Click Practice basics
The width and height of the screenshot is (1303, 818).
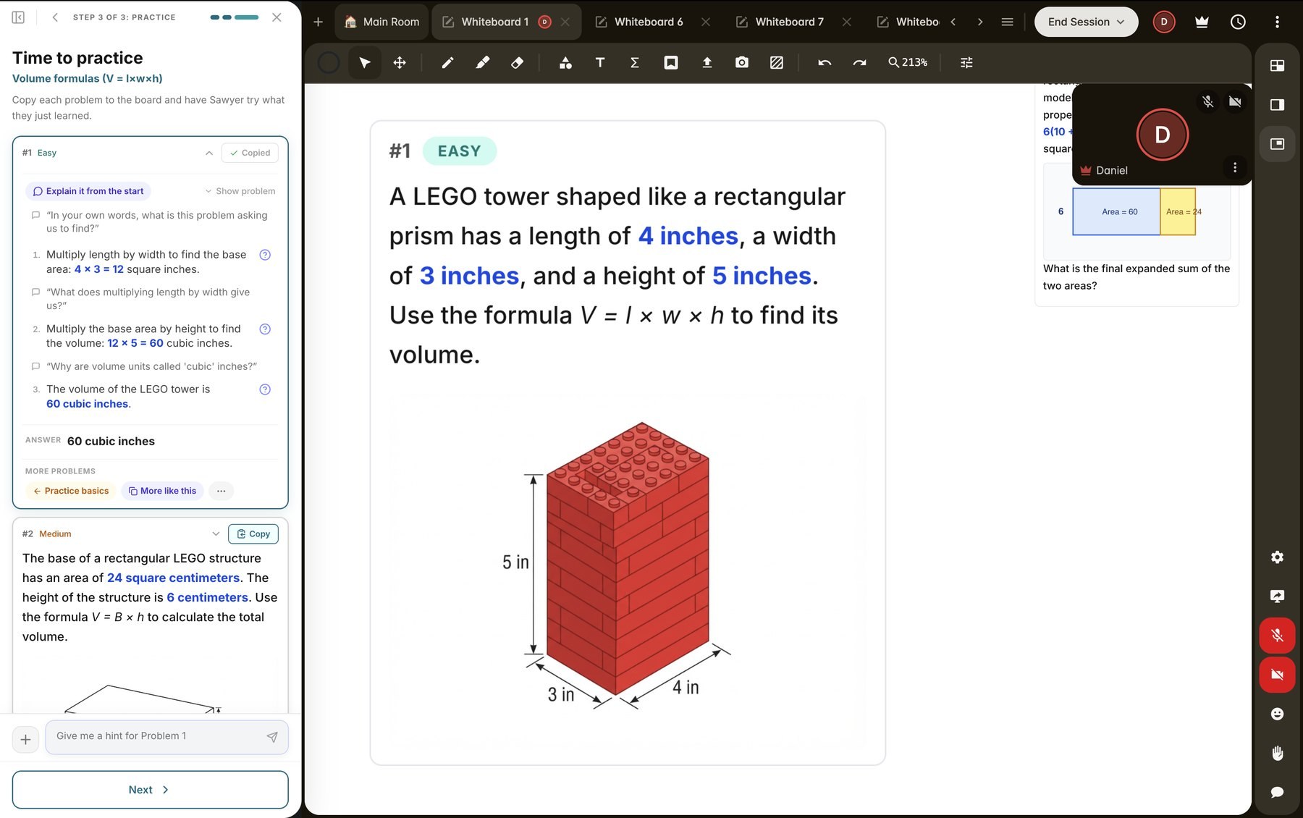tap(71, 491)
